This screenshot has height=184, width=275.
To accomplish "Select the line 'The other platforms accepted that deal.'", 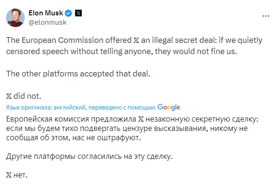I will [x=78, y=74].
